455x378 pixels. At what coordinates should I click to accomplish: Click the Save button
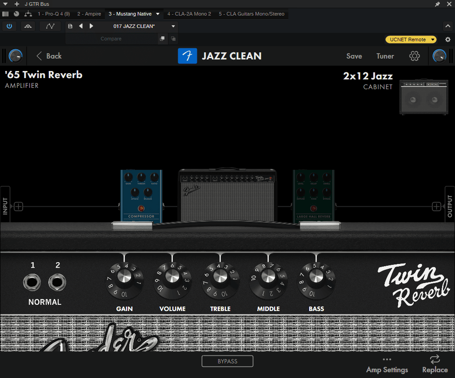[354, 56]
